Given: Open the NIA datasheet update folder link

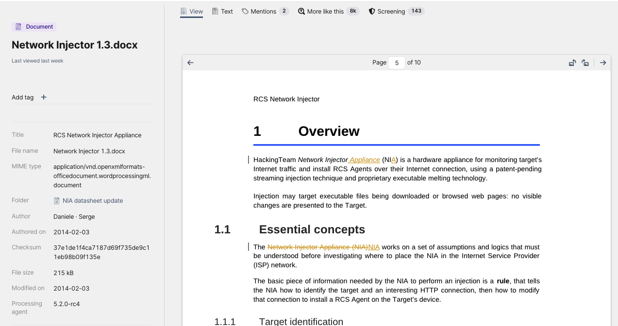Looking at the screenshot, I should pyautogui.click(x=93, y=201).
